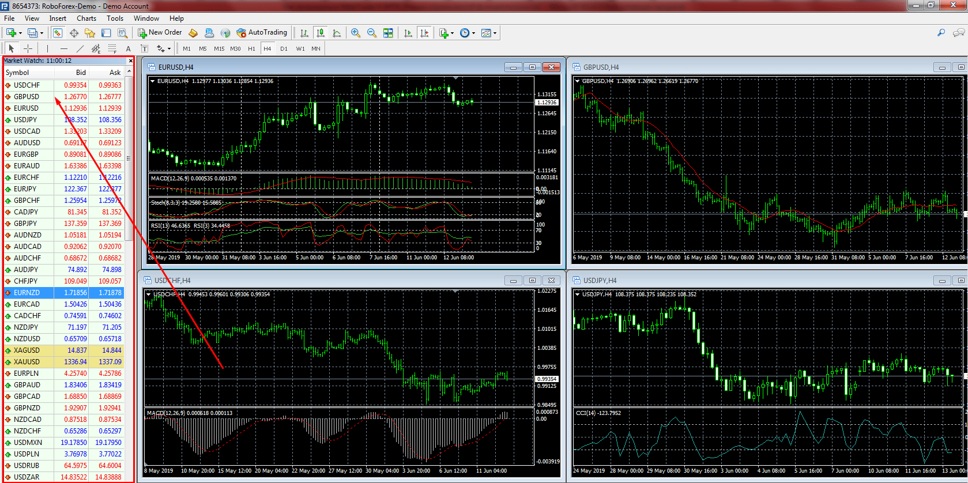Open the chat bubbles icon
This screenshot has height=483, width=968.
(959, 33)
